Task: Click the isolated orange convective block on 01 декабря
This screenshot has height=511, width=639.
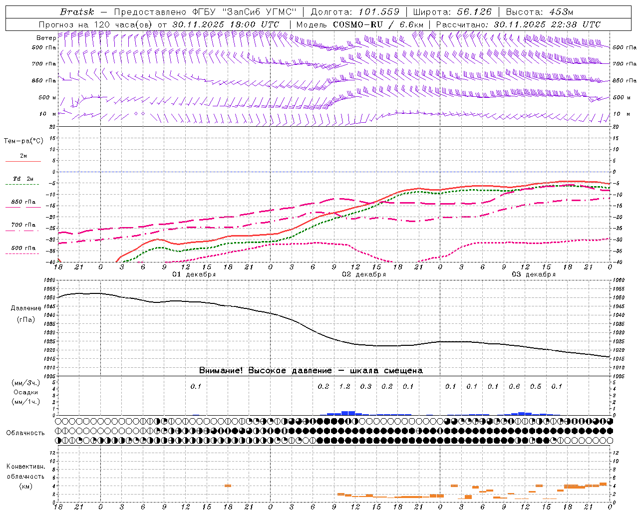Action: pos(228,486)
